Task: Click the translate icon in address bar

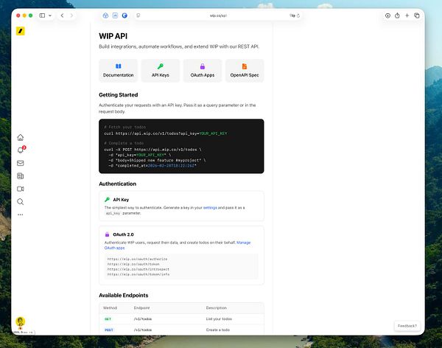Action: (292, 15)
